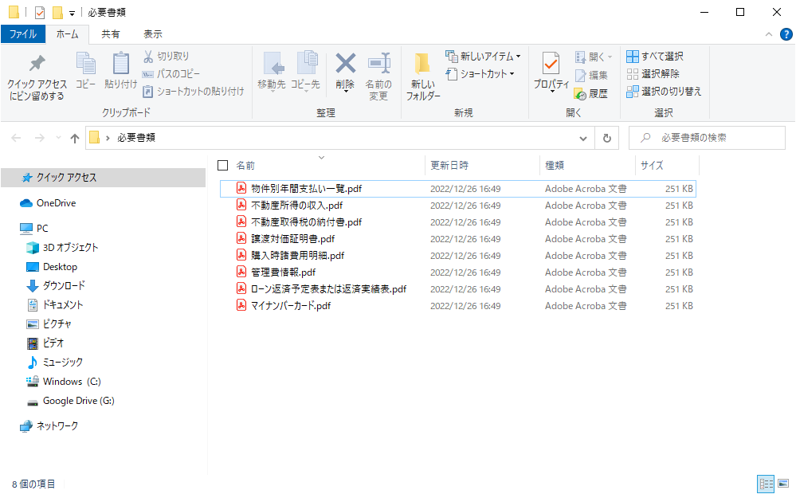Sort by 種類 column header
The width and height of the screenshot is (796, 494).
click(x=555, y=166)
